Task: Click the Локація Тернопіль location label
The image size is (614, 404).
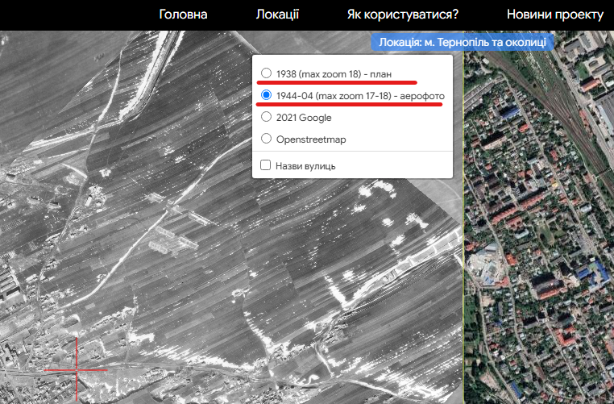Action: coord(463,42)
